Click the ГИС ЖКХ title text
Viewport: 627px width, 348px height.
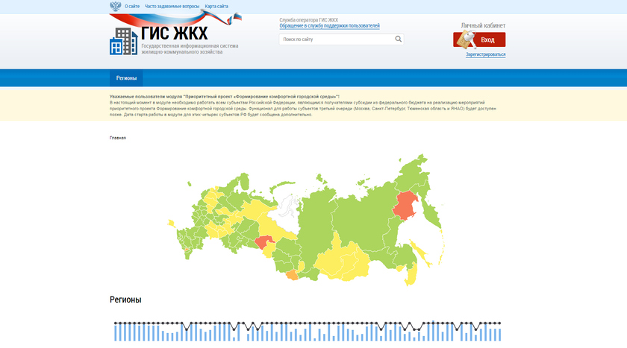pos(175,33)
